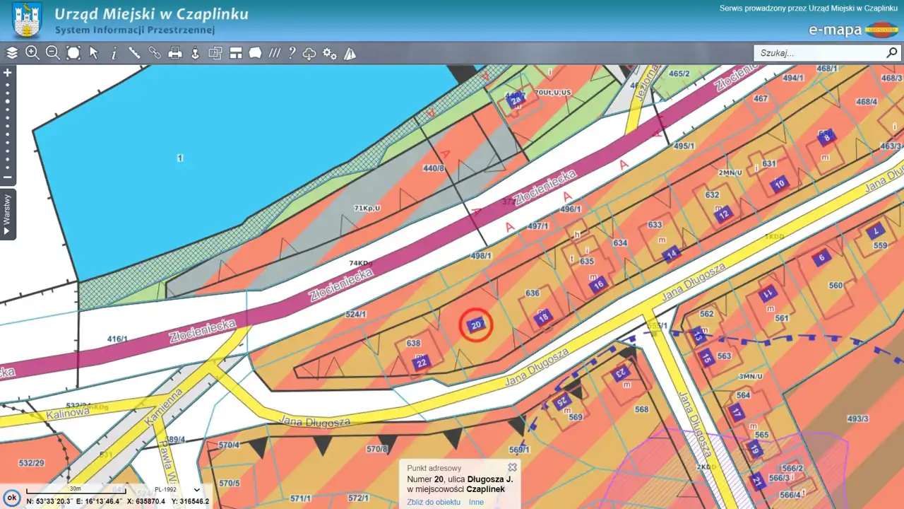904x509 pixels.
Task: Open the map layers stack icon
Action: tap(12, 53)
